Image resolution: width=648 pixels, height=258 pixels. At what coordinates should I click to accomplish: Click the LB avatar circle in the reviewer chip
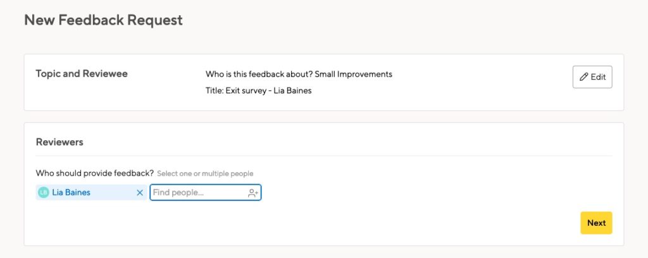click(44, 193)
